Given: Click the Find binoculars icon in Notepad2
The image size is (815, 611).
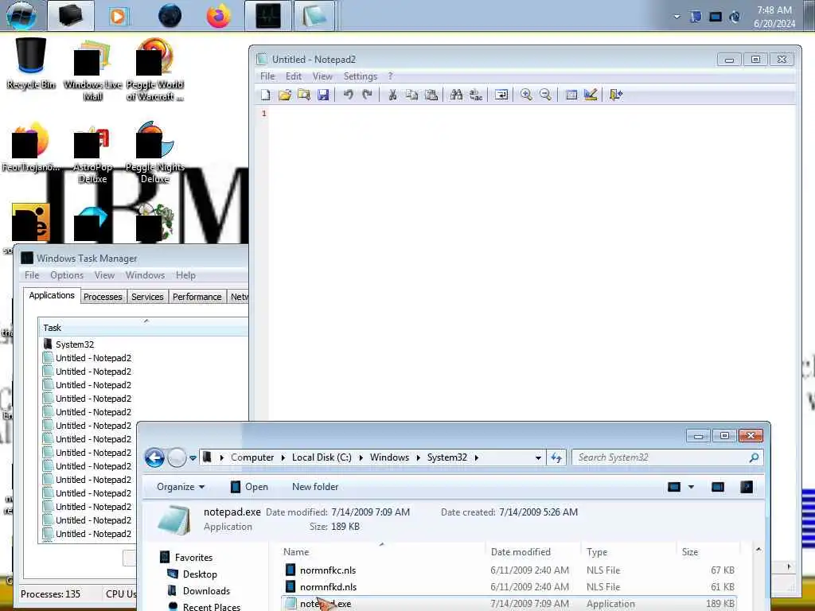Looking at the screenshot, I should (456, 95).
